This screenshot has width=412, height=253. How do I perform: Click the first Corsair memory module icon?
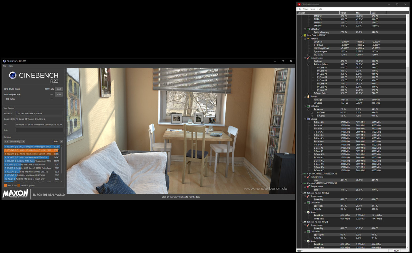click(305, 174)
